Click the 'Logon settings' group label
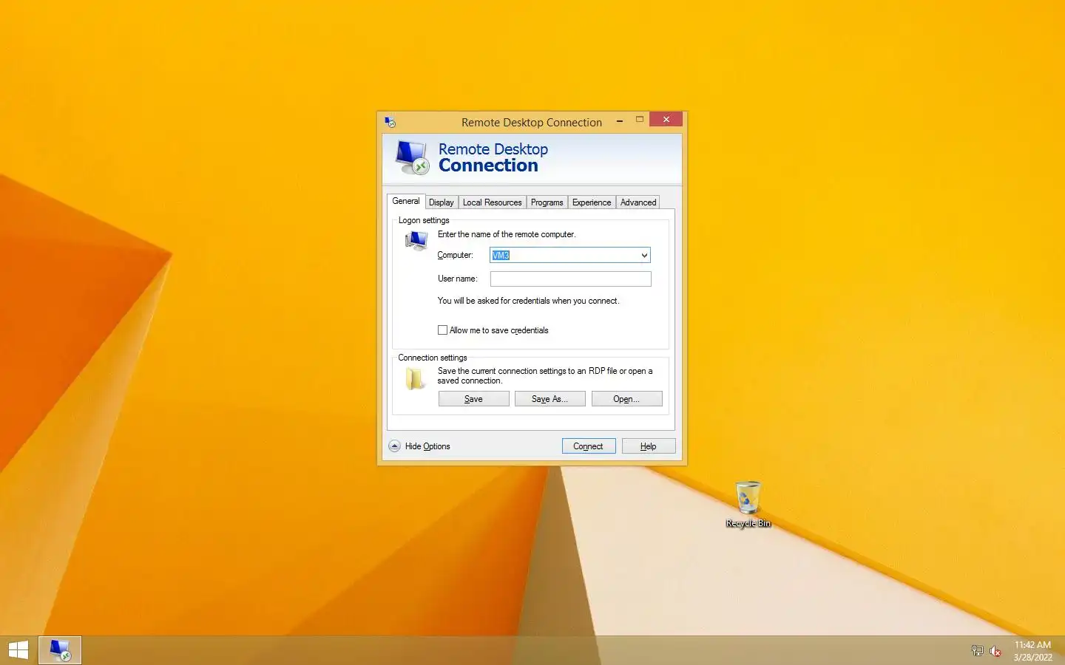Screen dimensions: 1065x665 coord(424,220)
